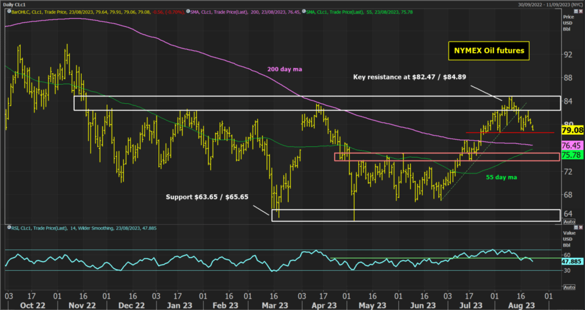
Task: Click the 200-period SMA series settings icon
Action: [x=187, y=12]
